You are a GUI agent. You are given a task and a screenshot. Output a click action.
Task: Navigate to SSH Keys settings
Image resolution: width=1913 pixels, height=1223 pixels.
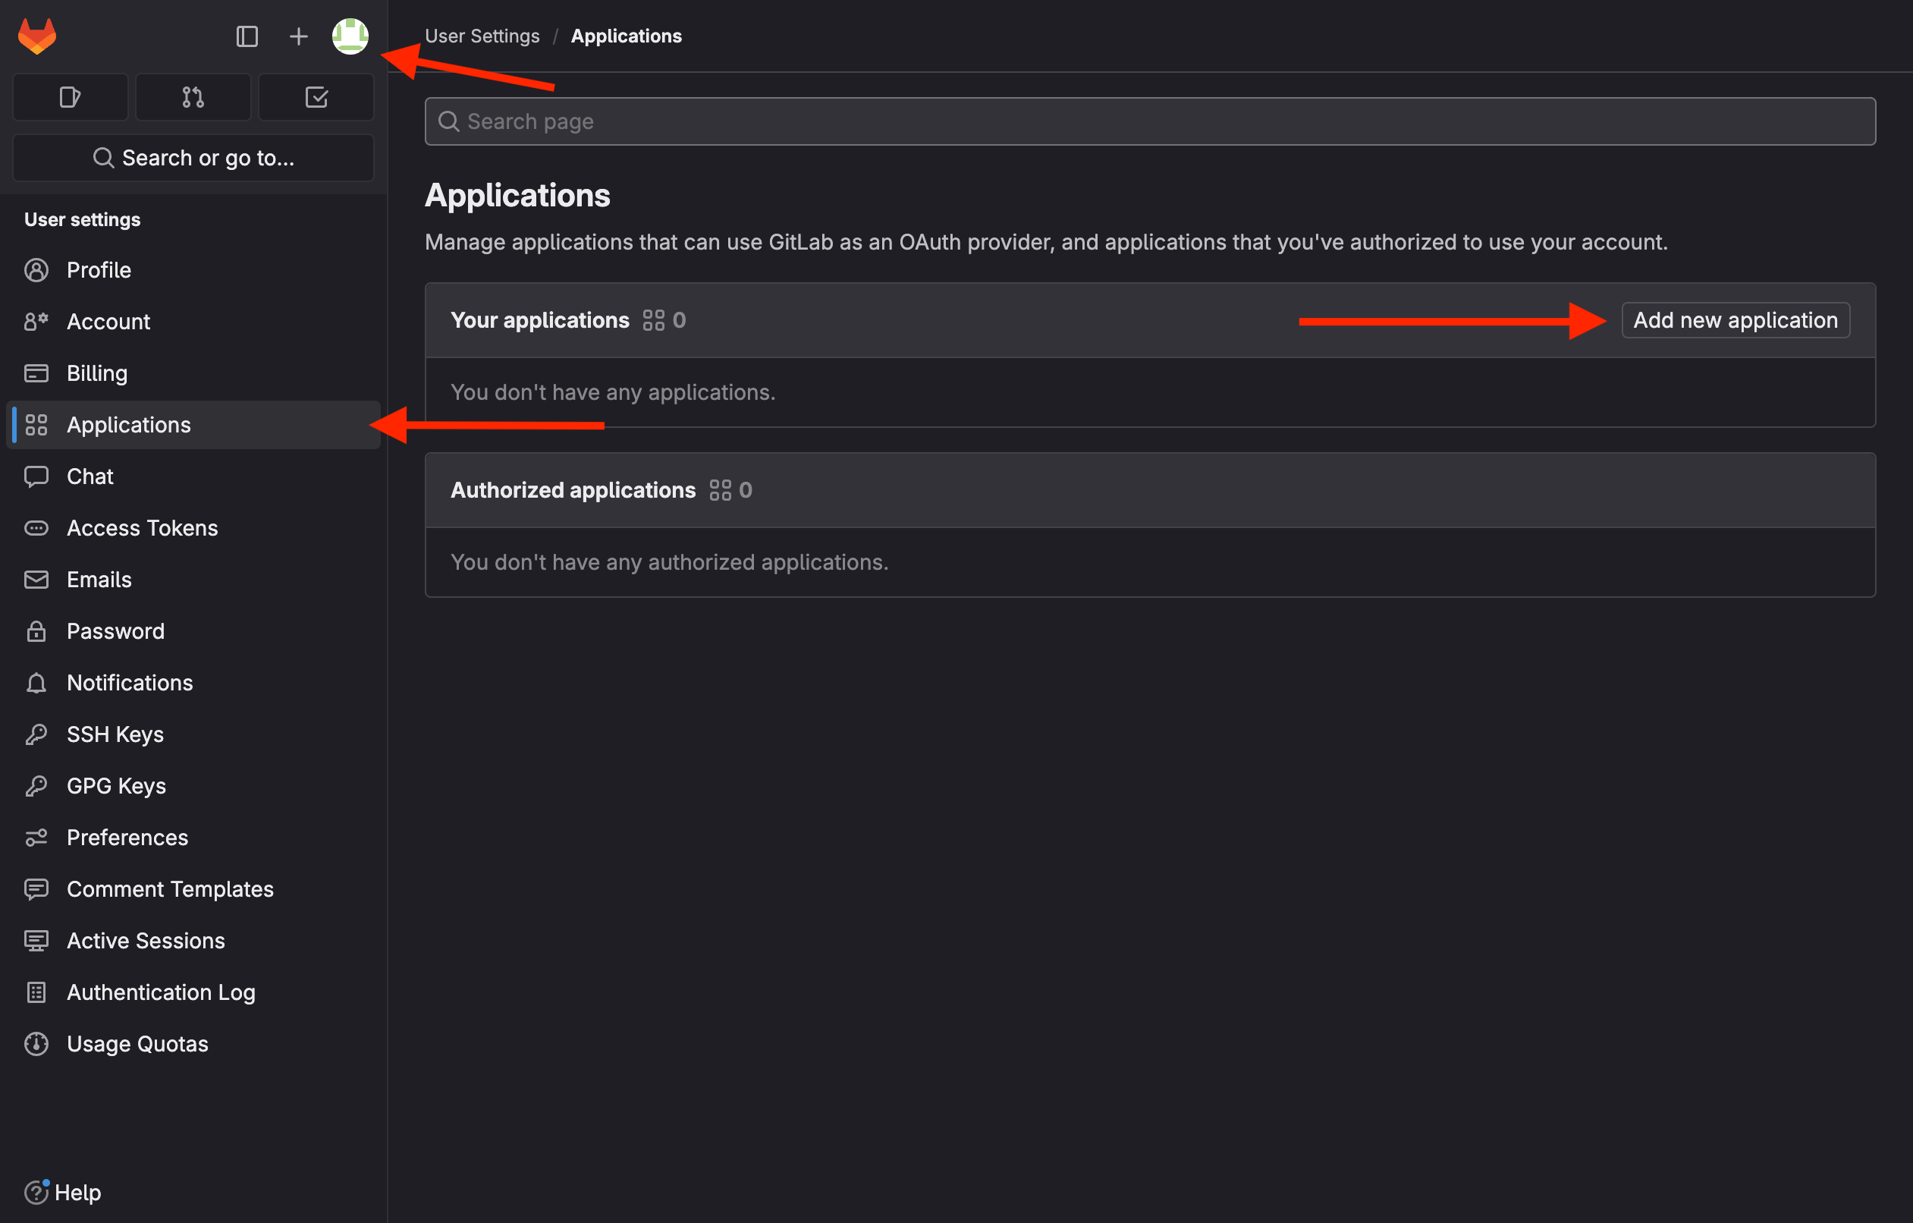115,734
